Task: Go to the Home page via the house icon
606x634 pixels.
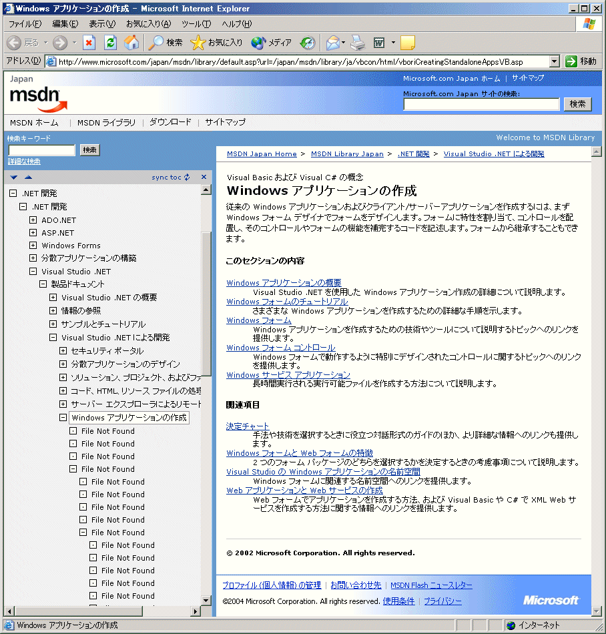Action: [131, 43]
